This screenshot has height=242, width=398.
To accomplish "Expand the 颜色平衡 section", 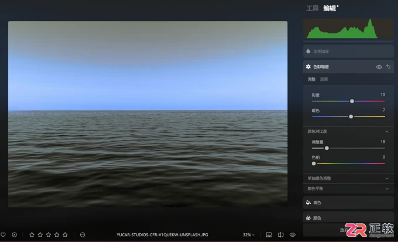I will point(348,189).
